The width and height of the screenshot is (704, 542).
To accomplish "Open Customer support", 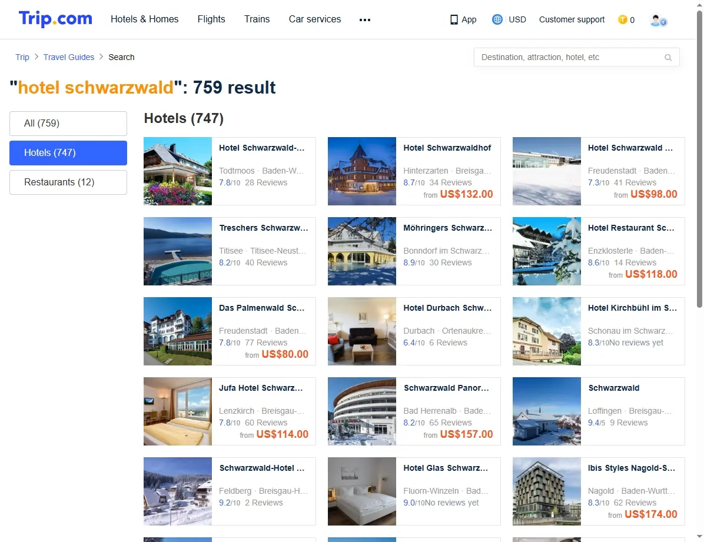I will 572,19.
